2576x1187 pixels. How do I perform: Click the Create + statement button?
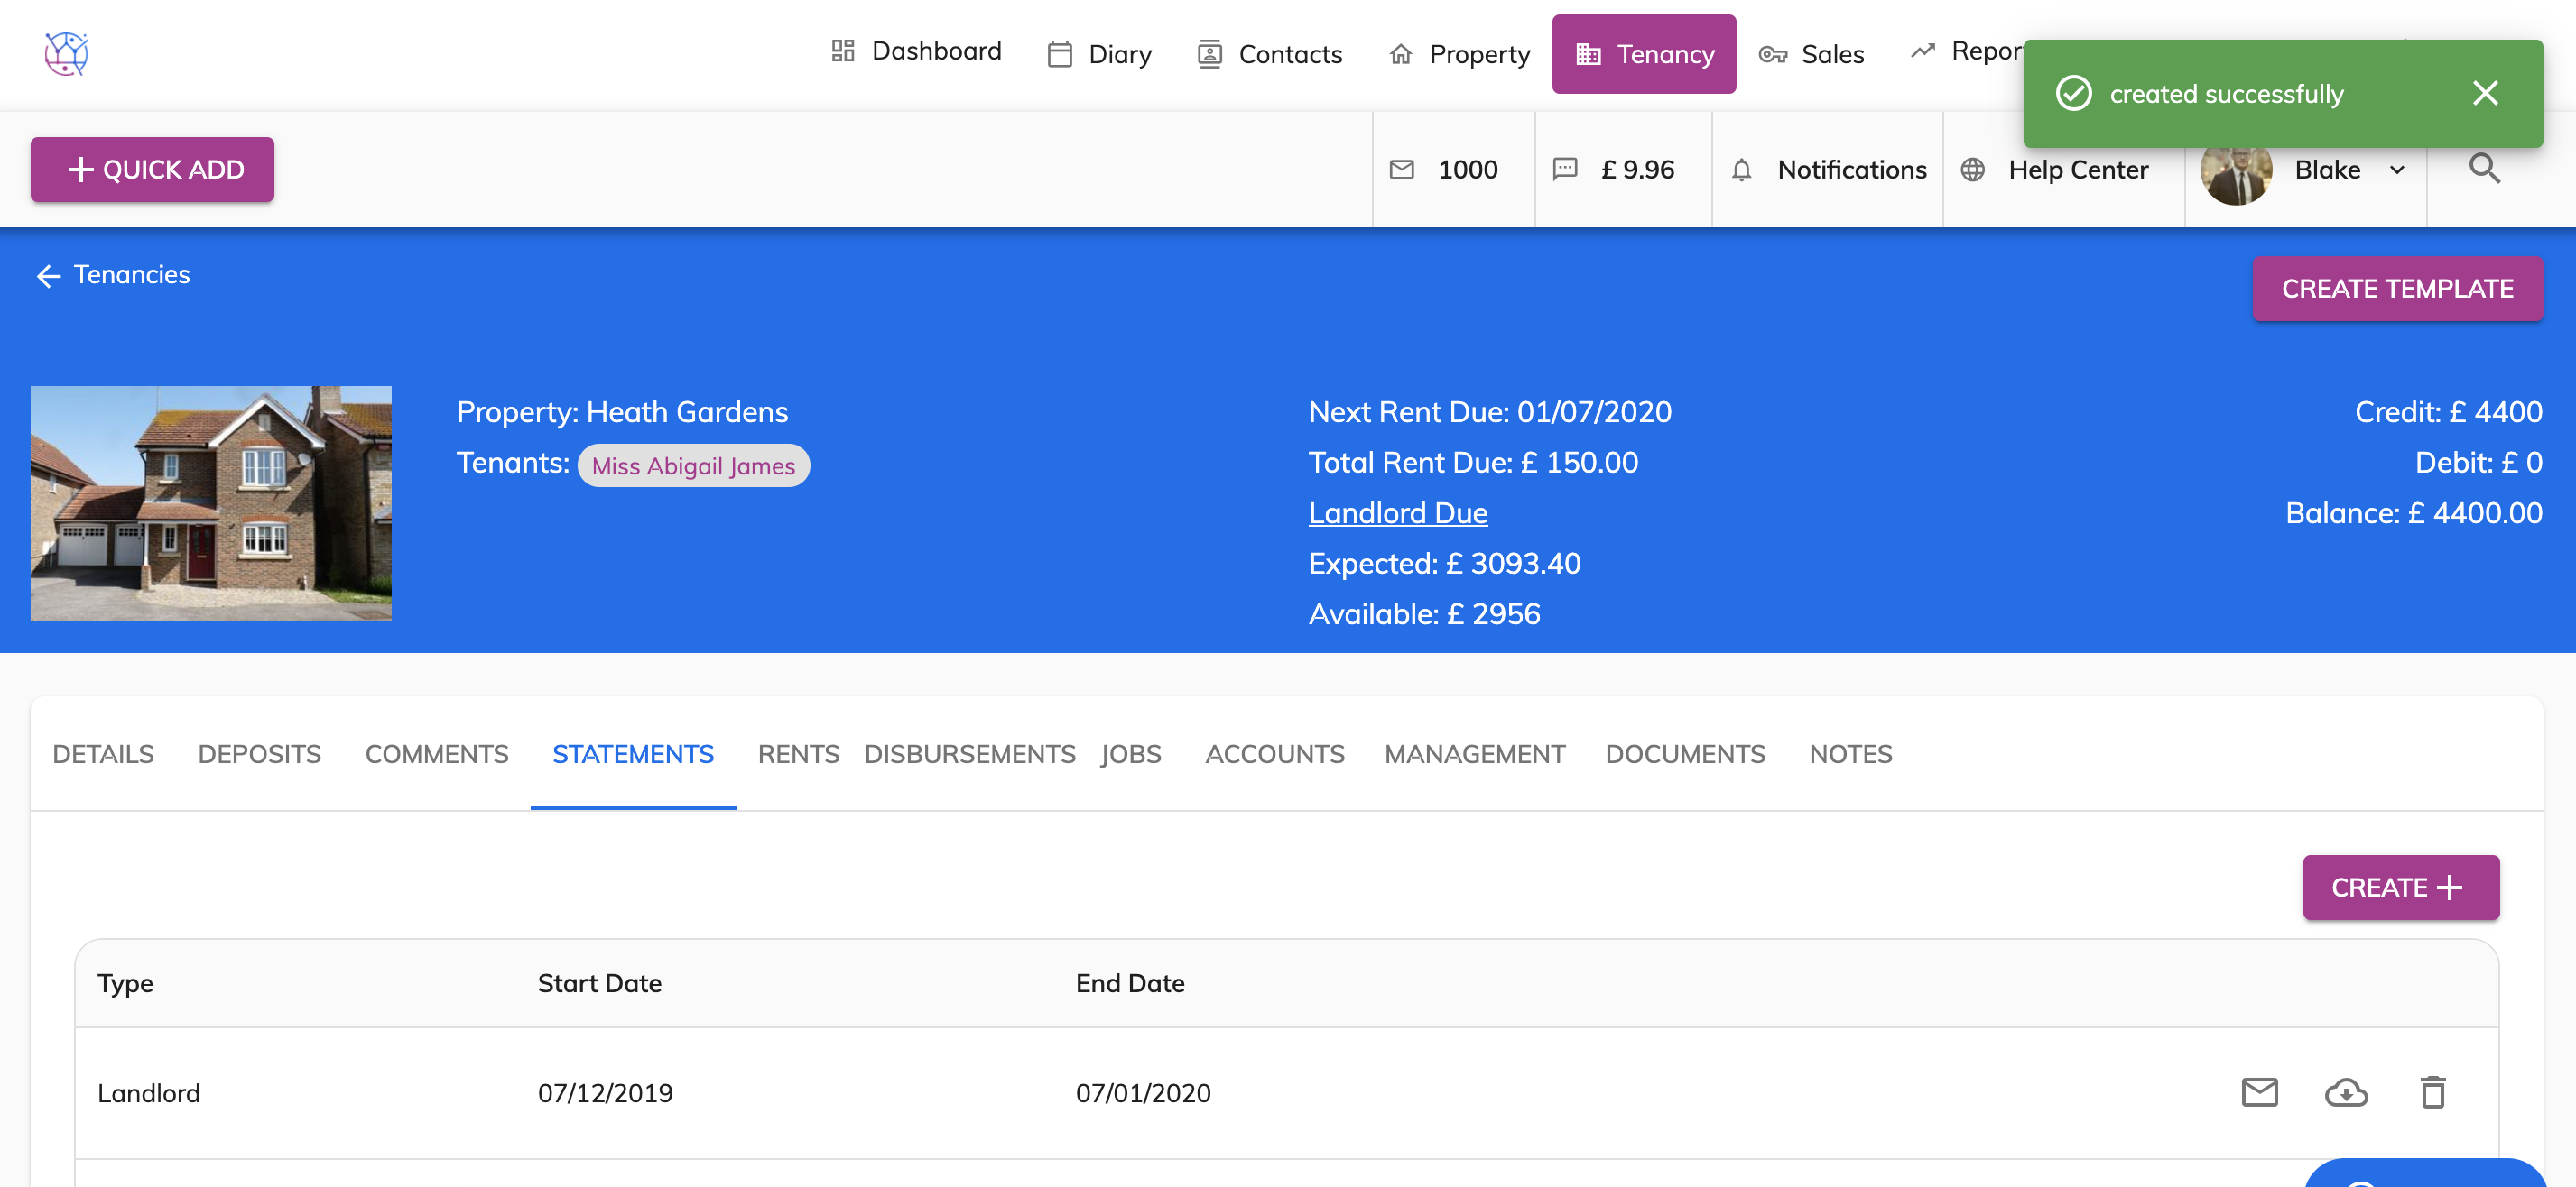pos(2399,887)
